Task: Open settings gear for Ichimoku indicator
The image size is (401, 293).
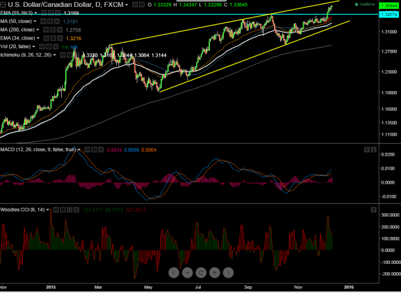Action: point(70,56)
